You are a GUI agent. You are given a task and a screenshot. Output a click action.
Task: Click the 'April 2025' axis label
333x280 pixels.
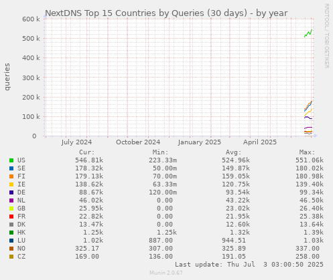260,142
